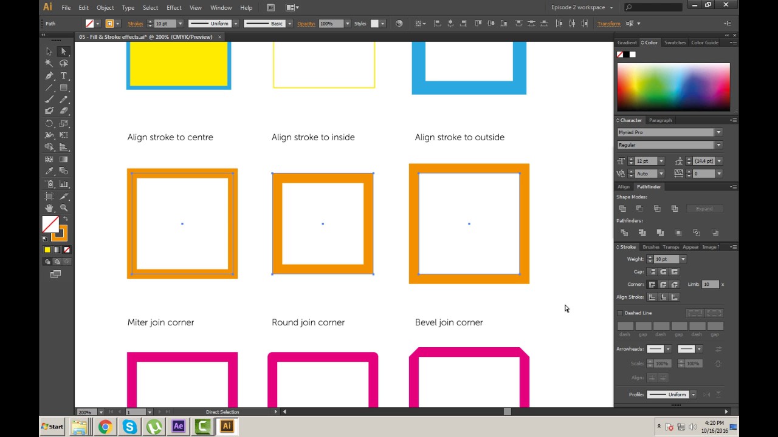Set corner to Bevel Join
The height and width of the screenshot is (437, 778).
tap(675, 285)
